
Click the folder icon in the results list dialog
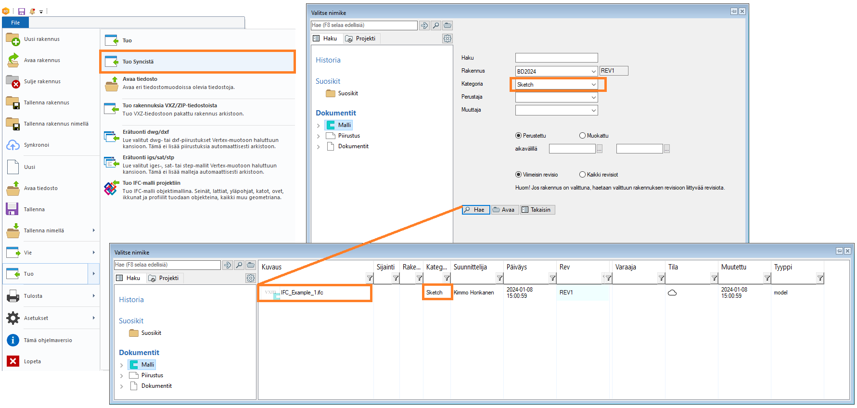(251, 265)
